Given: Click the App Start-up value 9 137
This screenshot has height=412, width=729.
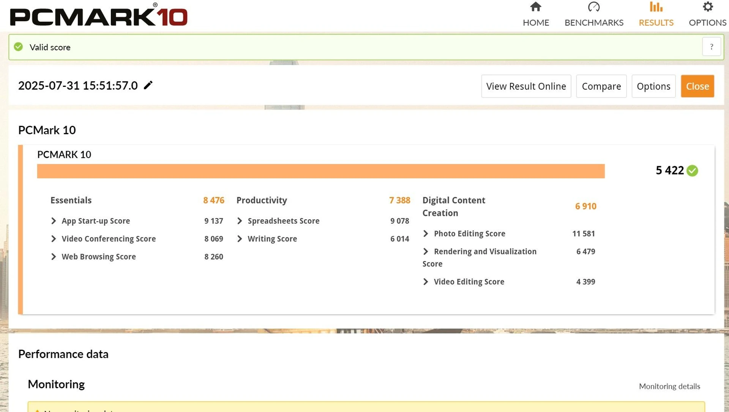Looking at the screenshot, I should pos(213,221).
